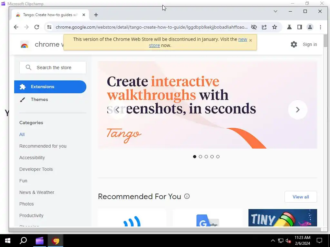Image resolution: width=330 pixels, height=247 pixels.
Task: Choose the All category
Action: pyautogui.click(x=22, y=134)
